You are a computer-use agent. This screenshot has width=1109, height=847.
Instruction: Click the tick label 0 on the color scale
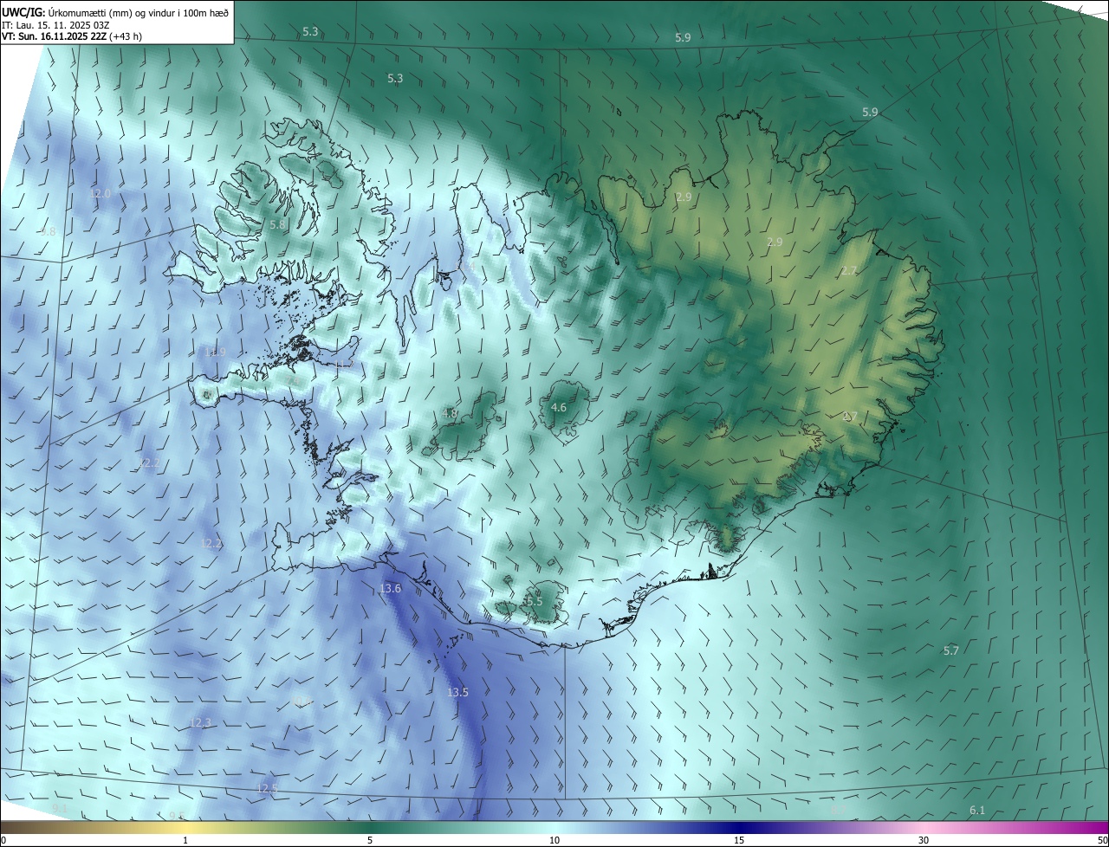pyautogui.click(x=3, y=840)
